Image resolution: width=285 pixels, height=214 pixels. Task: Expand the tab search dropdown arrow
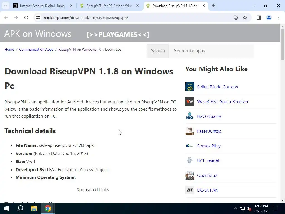tap(6, 6)
